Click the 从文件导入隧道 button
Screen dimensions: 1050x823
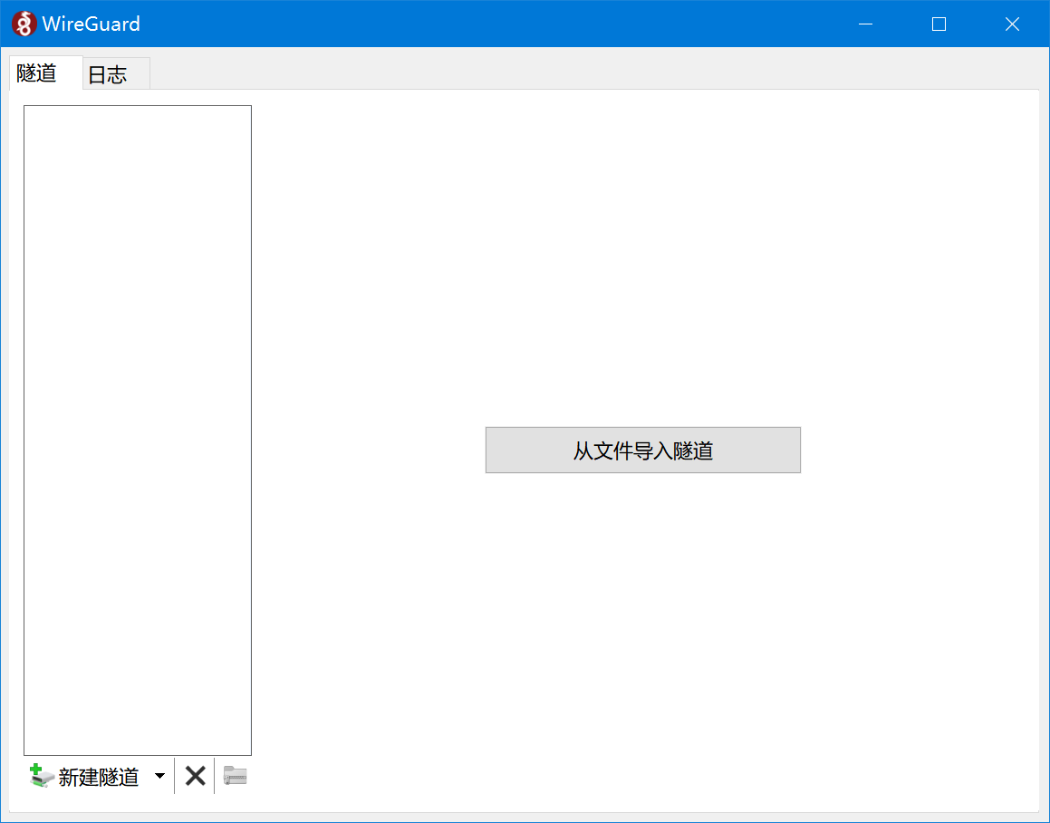coord(643,450)
